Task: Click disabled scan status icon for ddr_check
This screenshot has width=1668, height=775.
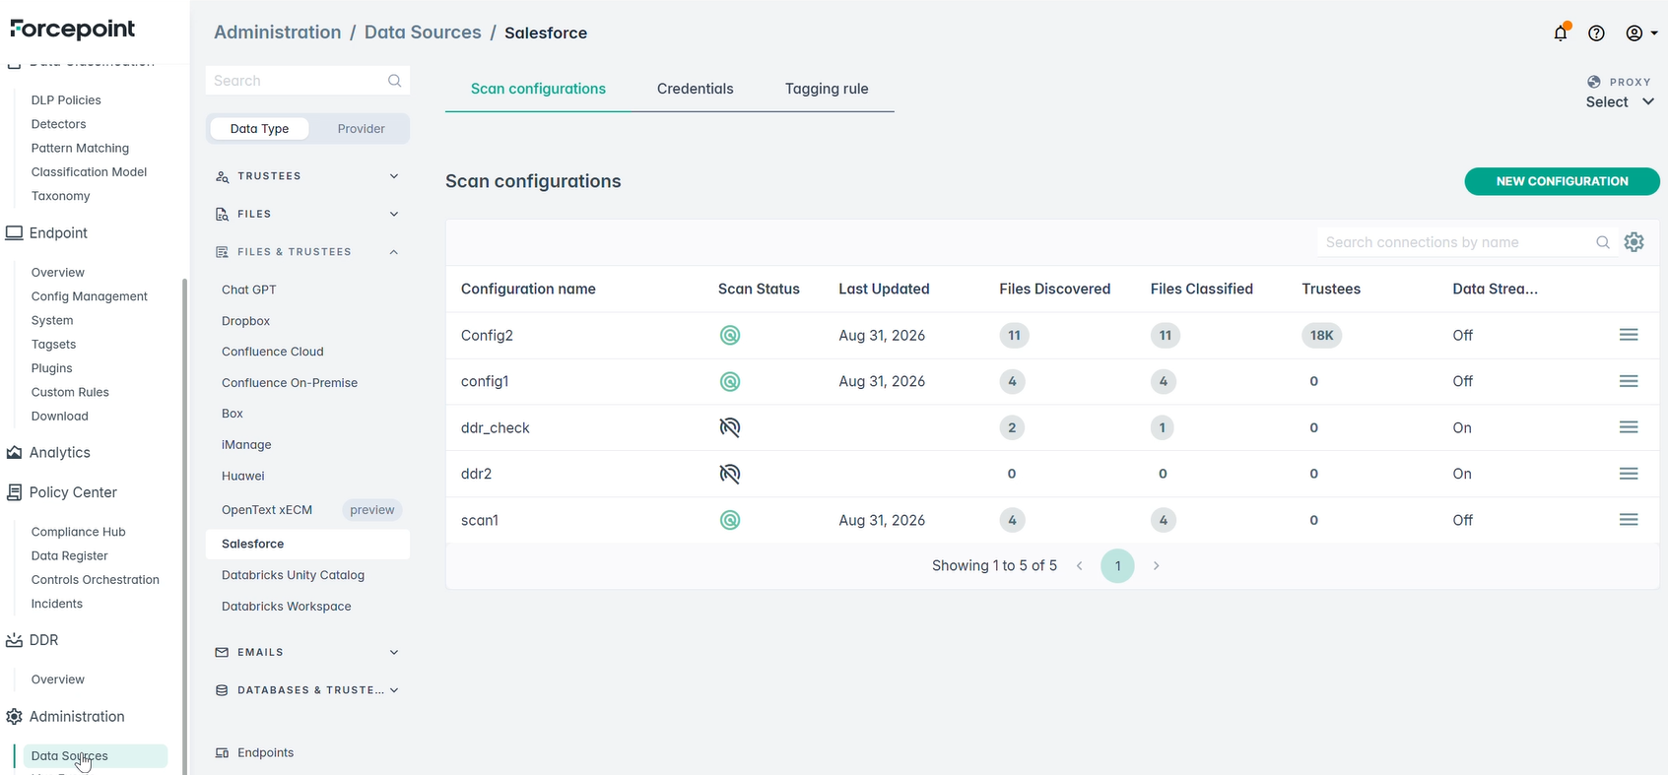Action: click(730, 427)
